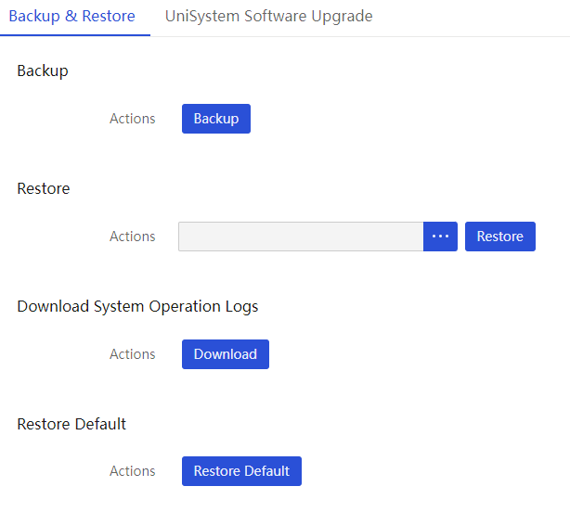The height and width of the screenshot is (512, 570).
Task: Select the Backup & Restore tab
Action: pyautogui.click(x=72, y=17)
